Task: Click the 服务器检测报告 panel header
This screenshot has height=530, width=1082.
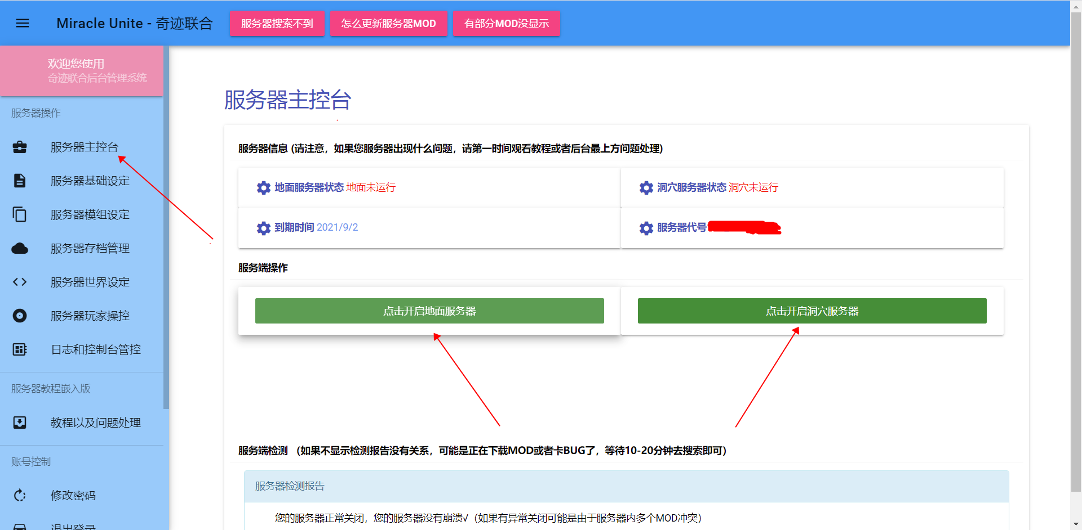Action: click(x=626, y=486)
